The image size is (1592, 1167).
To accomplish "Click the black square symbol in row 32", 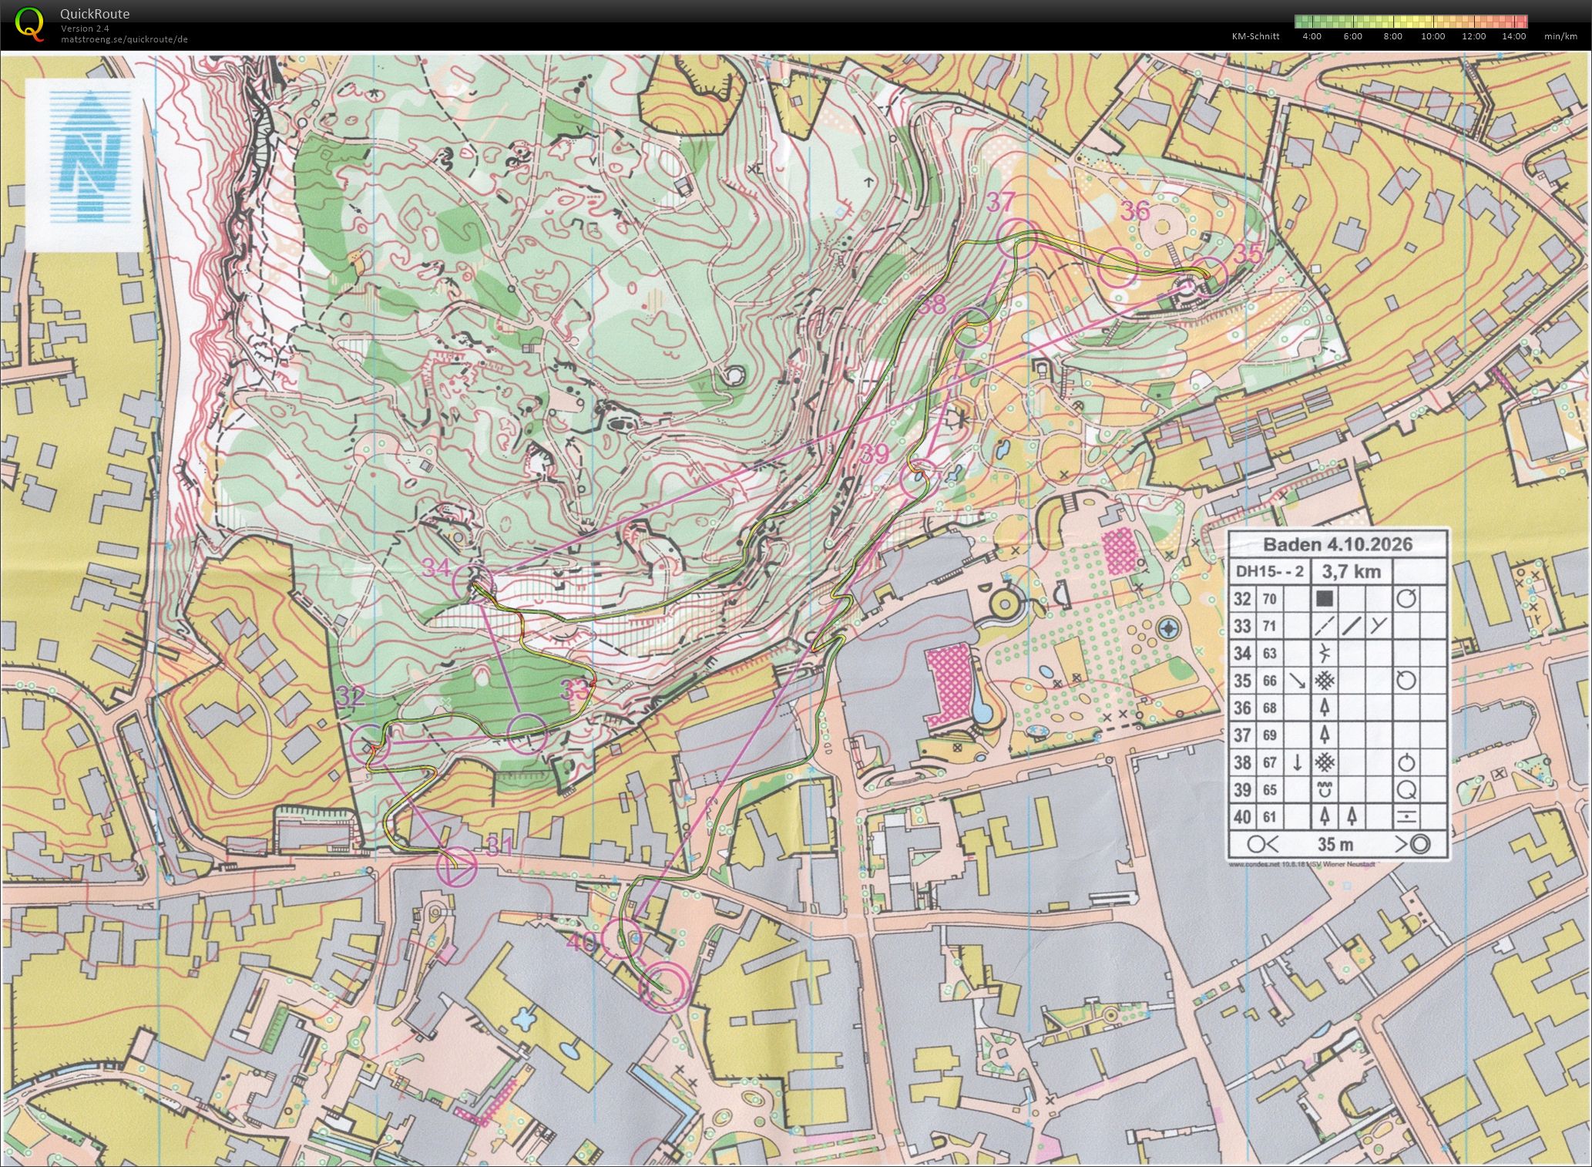I will 1325,598.
